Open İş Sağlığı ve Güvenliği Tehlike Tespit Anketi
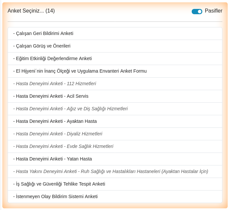 pyautogui.click(x=115, y=184)
